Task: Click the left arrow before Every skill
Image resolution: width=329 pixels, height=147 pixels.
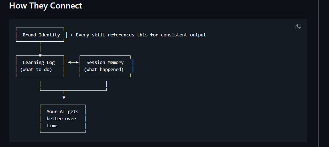Action: click(x=72, y=35)
